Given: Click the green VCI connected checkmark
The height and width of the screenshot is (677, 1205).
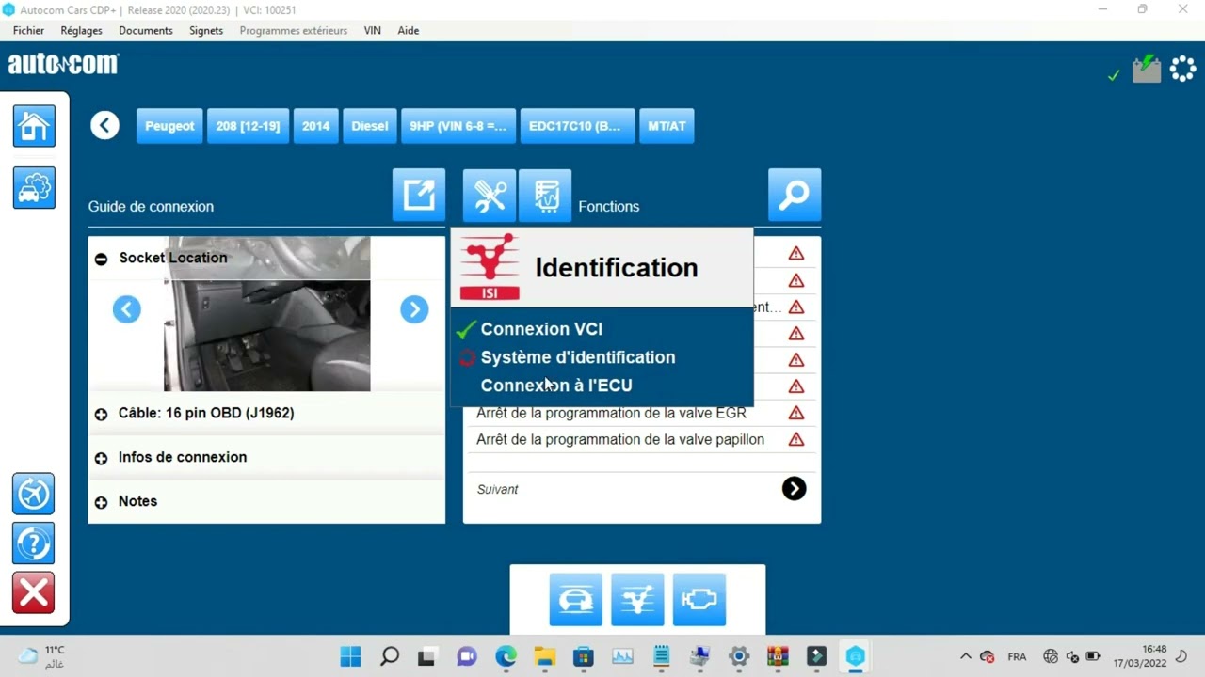Looking at the screenshot, I should [1114, 75].
